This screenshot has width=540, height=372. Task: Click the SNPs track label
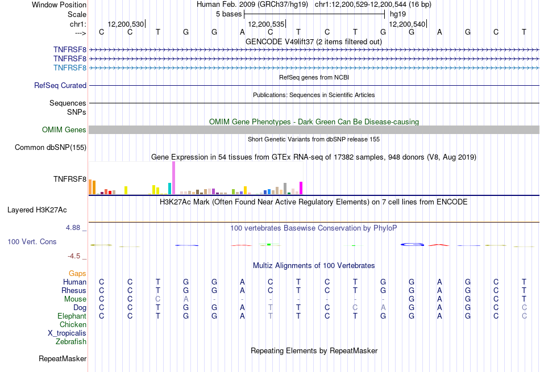tap(77, 112)
